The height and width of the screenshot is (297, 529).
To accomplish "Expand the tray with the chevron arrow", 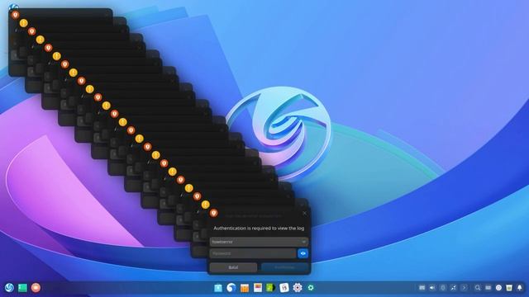I will [465, 288].
